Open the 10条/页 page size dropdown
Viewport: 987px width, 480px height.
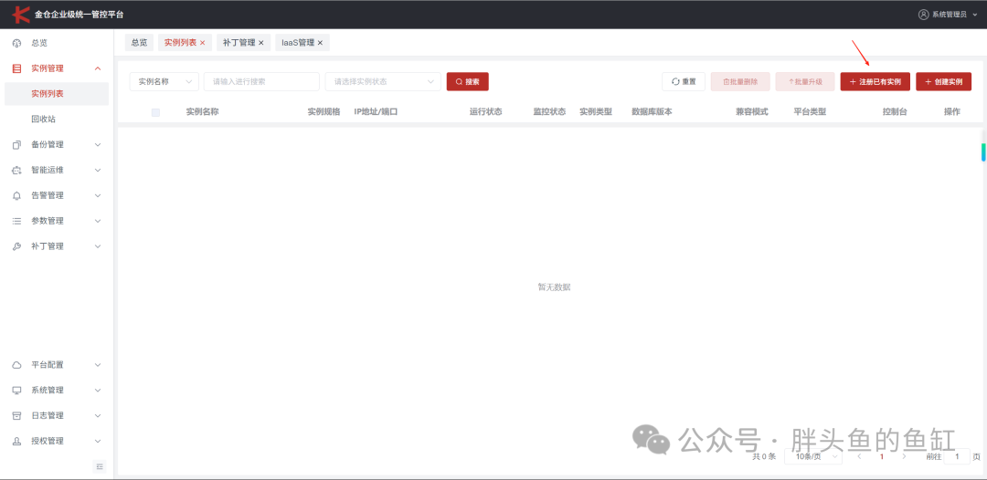point(813,457)
